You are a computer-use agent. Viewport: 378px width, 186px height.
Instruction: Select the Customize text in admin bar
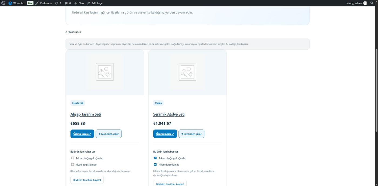click(46, 3)
